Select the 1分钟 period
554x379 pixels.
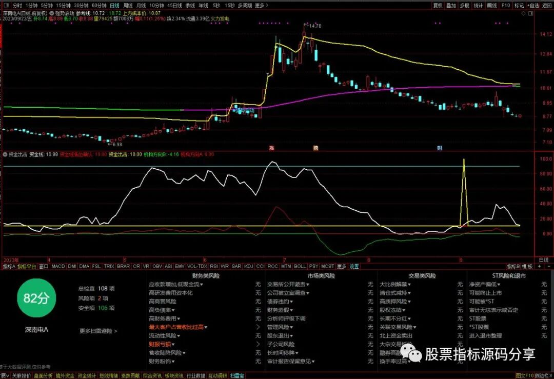click(x=31, y=5)
